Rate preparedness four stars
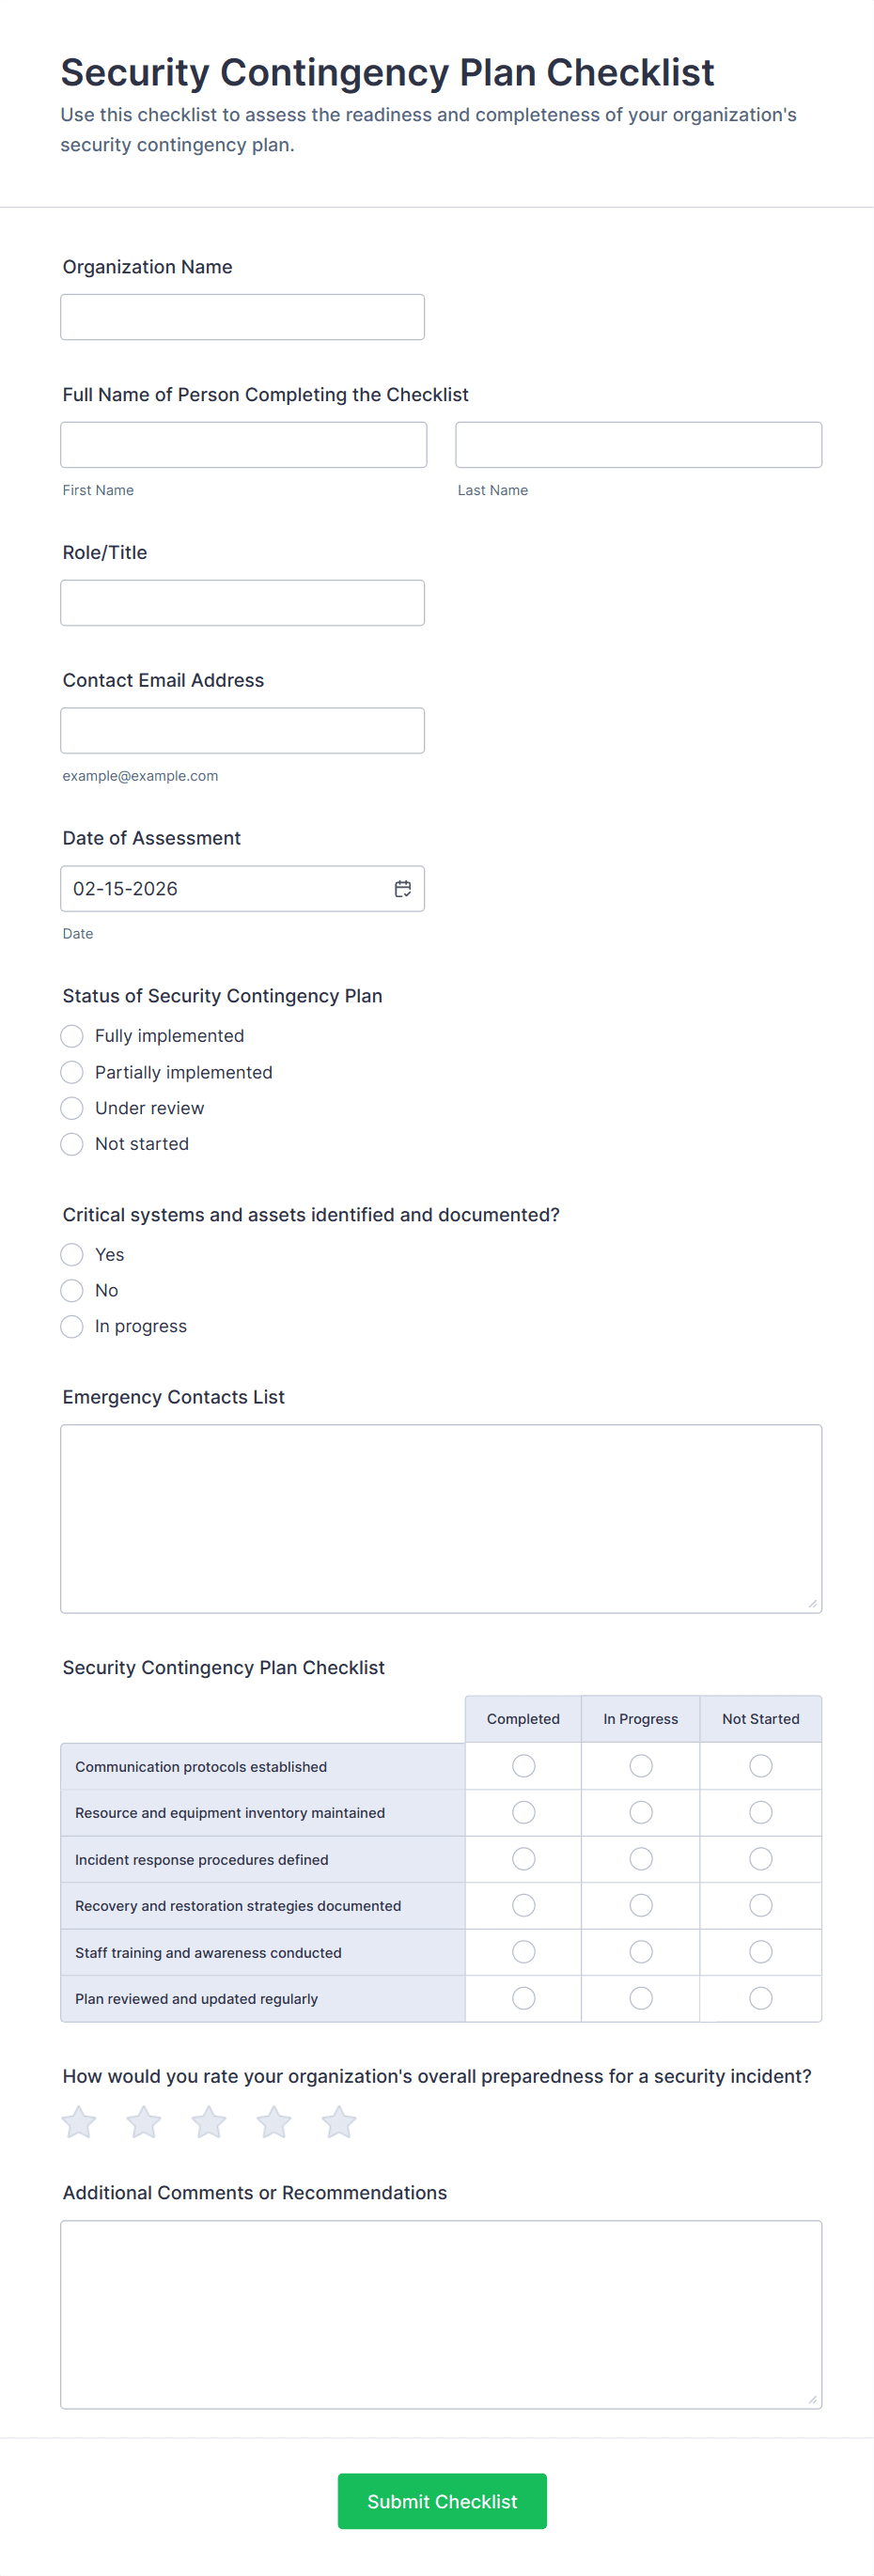 (x=274, y=2121)
